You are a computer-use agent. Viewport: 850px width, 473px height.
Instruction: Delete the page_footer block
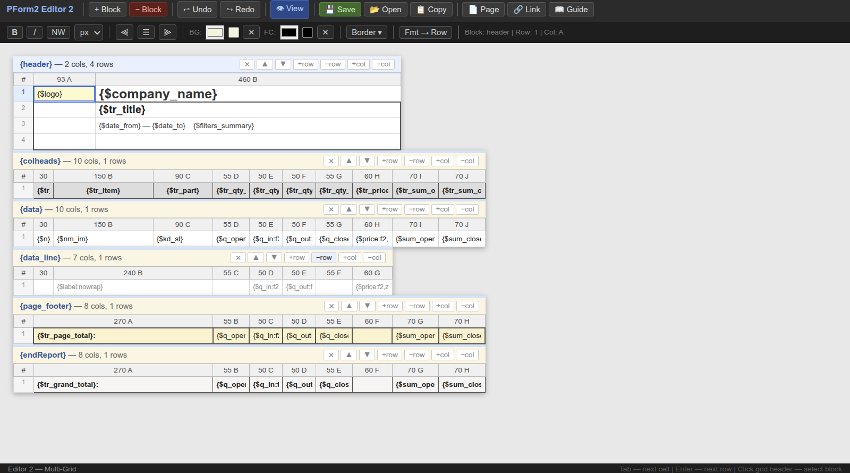tap(331, 306)
